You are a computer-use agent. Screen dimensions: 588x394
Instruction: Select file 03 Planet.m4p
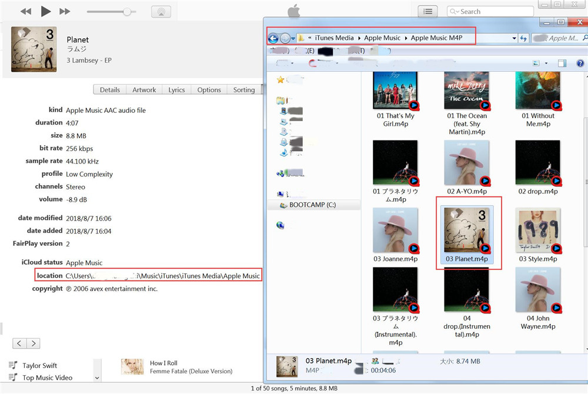(x=467, y=235)
